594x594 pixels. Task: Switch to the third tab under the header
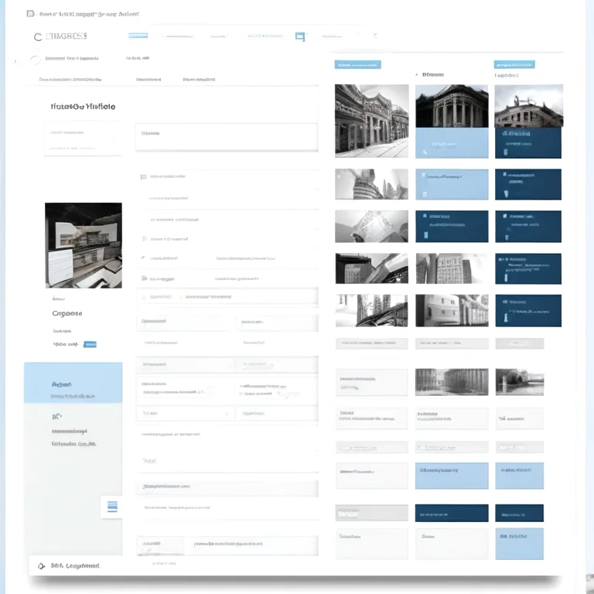[x=199, y=80]
